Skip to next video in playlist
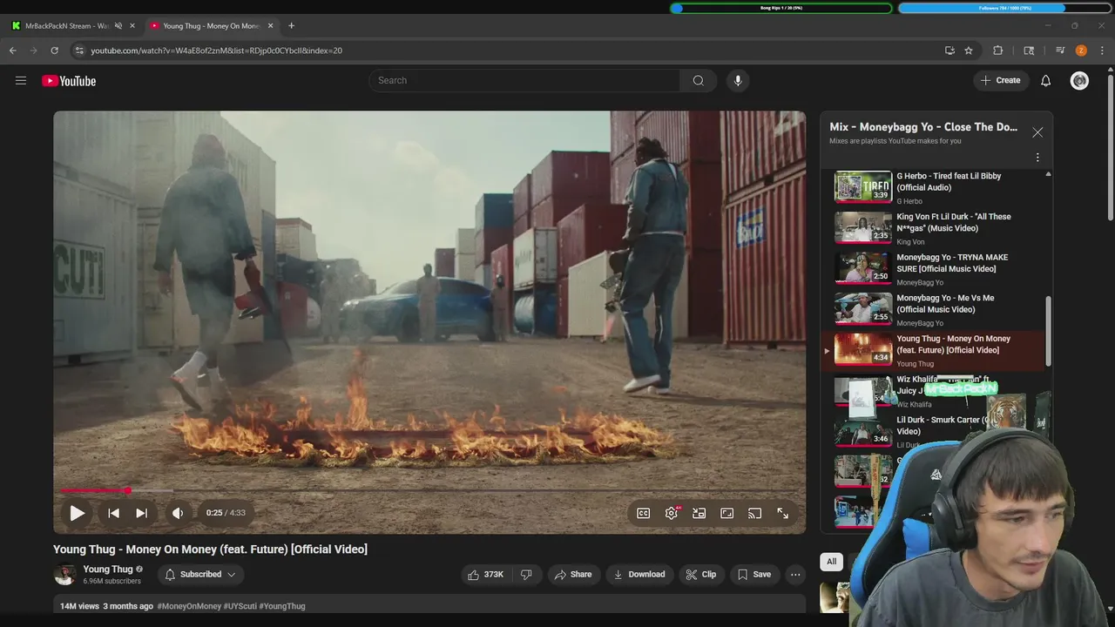The width and height of the screenshot is (1115, 627). click(x=141, y=513)
